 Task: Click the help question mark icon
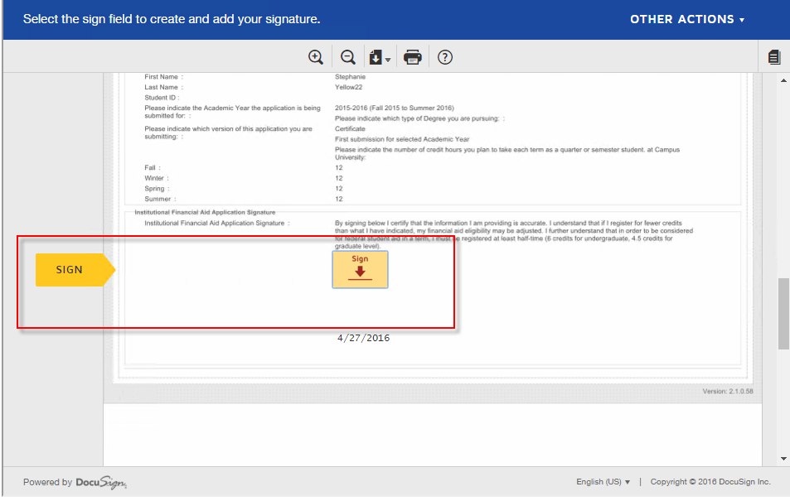point(445,56)
